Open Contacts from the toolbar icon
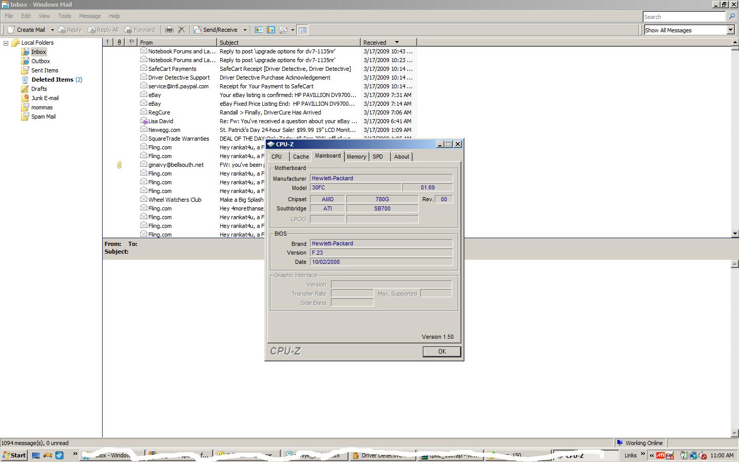739x462 pixels. [x=259, y=30]
